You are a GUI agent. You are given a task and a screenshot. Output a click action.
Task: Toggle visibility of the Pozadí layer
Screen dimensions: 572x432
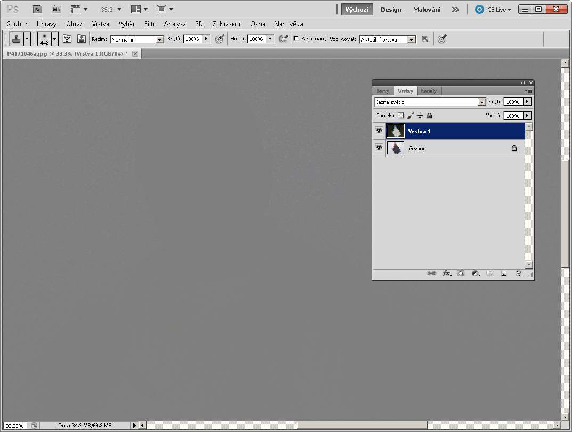tap(379, 148)
